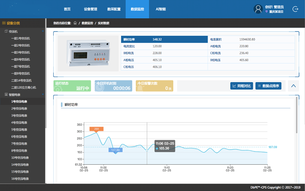This screenshot has width=305, height=191.
Task: Select 一期3号空压机 in device tree
Action: pyautogui.click(x=21, y=53)
